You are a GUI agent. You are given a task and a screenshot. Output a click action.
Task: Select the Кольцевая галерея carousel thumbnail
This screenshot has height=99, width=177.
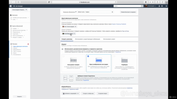[x=73, y=60]
